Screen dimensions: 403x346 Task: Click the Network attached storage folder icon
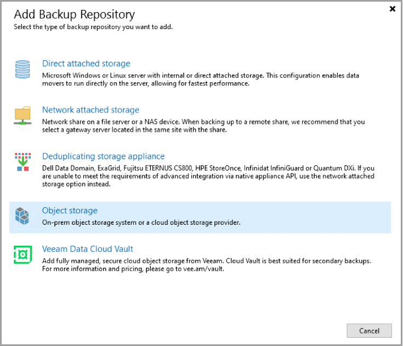pos(22,115)
